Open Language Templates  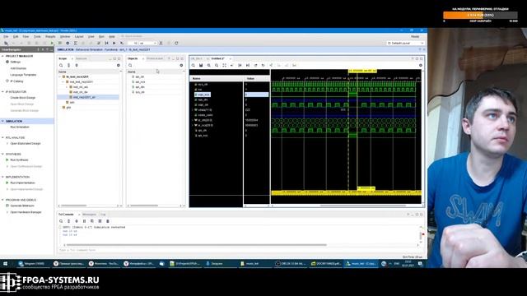pos(23,75)
